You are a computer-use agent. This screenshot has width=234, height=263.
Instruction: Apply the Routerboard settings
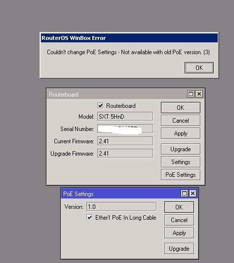coord(181,133)
